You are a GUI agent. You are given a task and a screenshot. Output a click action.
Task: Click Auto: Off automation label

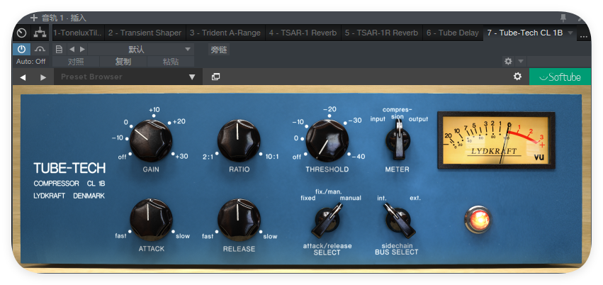tap(30, 62)
